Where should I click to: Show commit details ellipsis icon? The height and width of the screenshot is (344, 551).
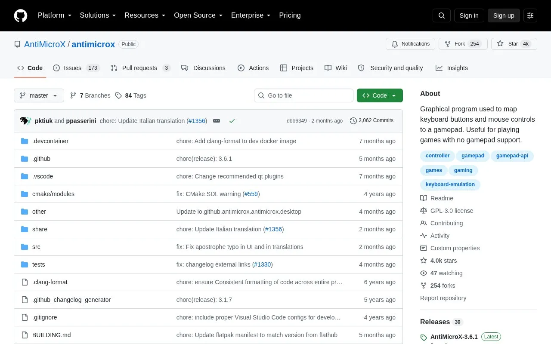[x=217, y=121]
